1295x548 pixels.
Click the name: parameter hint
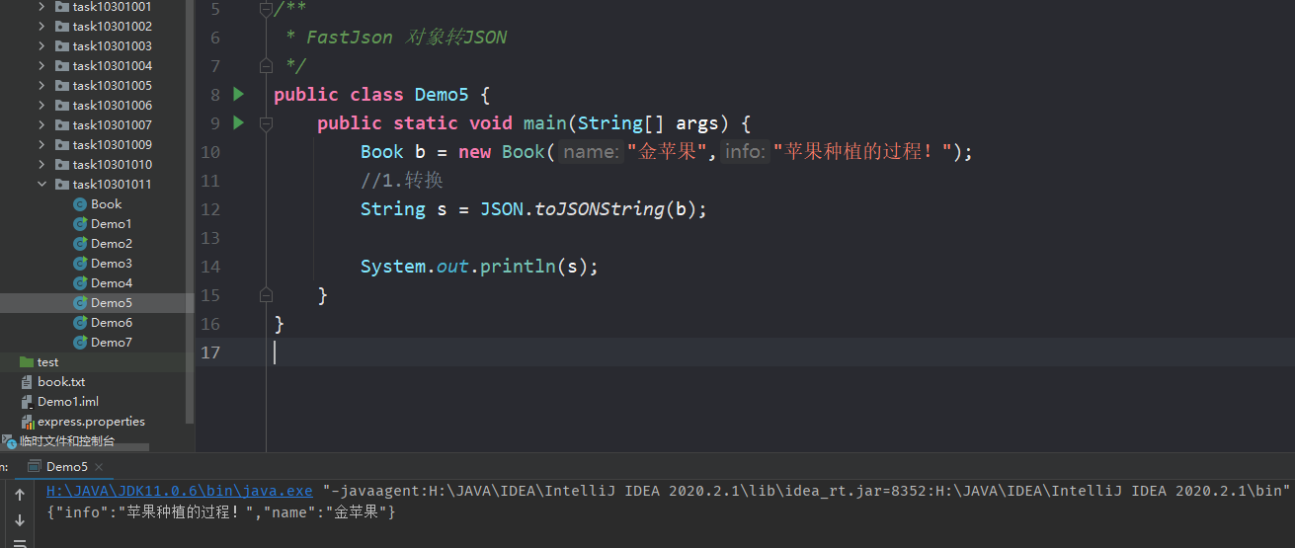592,152
